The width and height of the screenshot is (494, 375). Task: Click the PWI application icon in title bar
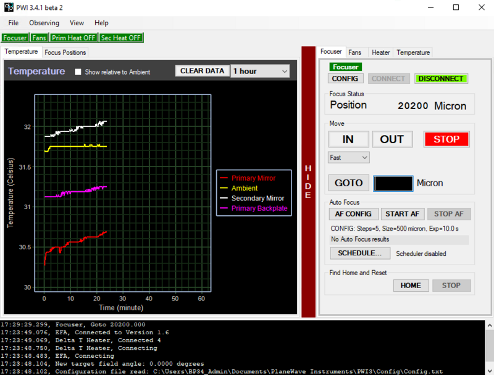point(9,7)
